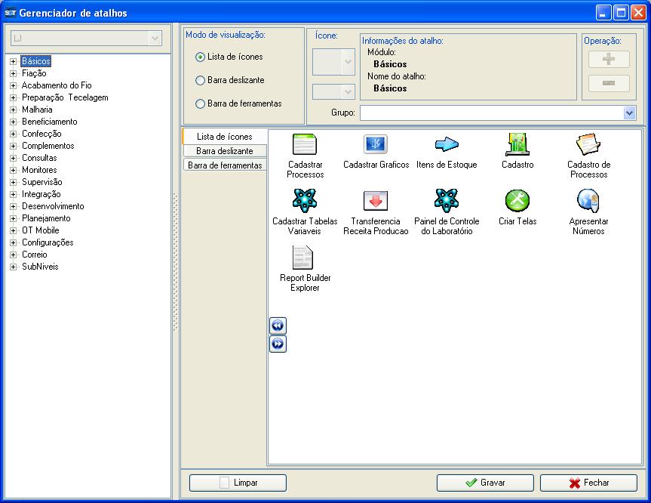Switch to the Barra de ferramentas tab
This screenshot has width=651, height=503.
[225, 165]
